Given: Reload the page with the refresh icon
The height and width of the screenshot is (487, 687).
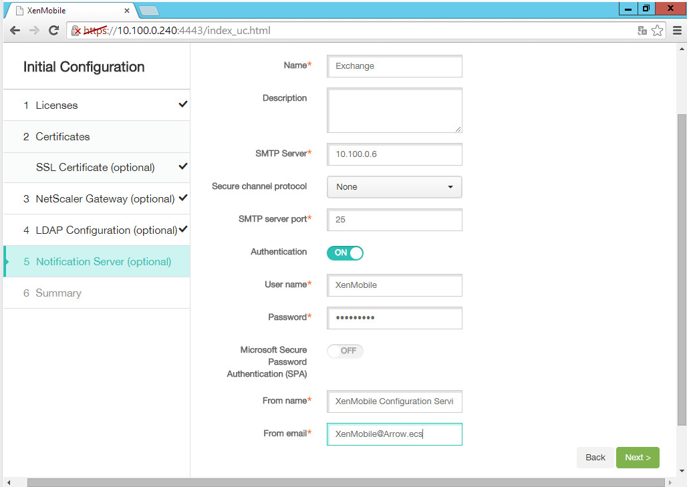Looking at the screenshot, I should [x=53, y=30].
